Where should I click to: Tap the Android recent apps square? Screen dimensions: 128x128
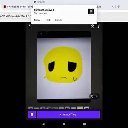[x=84, y=124]
